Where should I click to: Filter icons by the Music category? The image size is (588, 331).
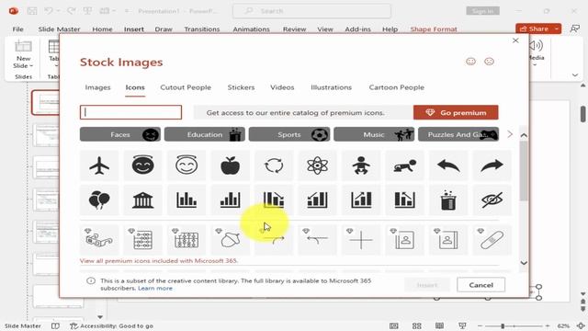[374, 134]
